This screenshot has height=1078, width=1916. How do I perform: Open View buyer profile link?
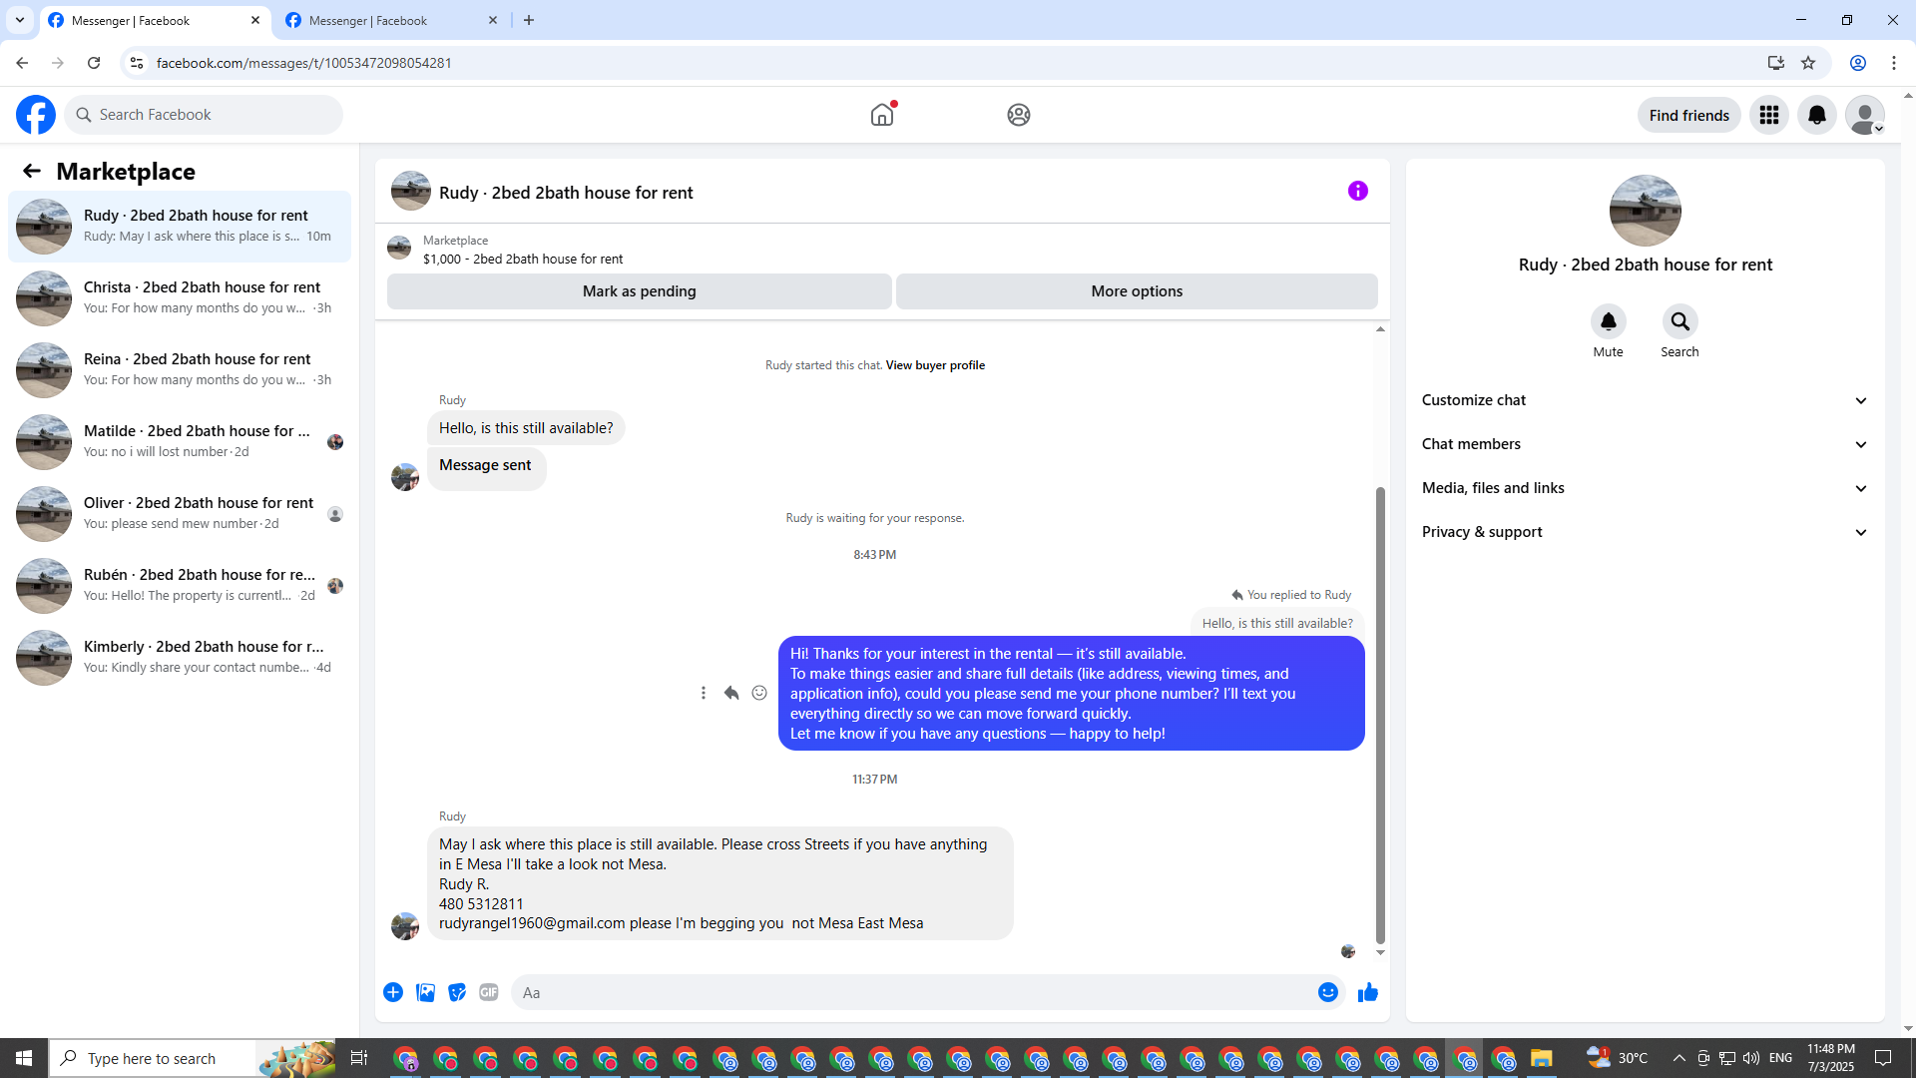point(935,365)
